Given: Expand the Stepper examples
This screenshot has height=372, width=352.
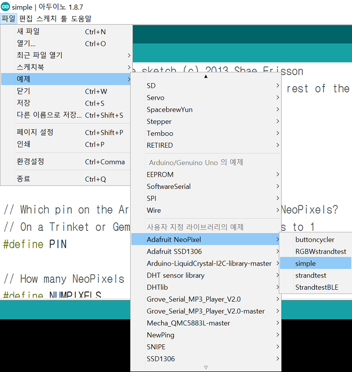Looking at the screenshot, I should click(x=206, y=121).
